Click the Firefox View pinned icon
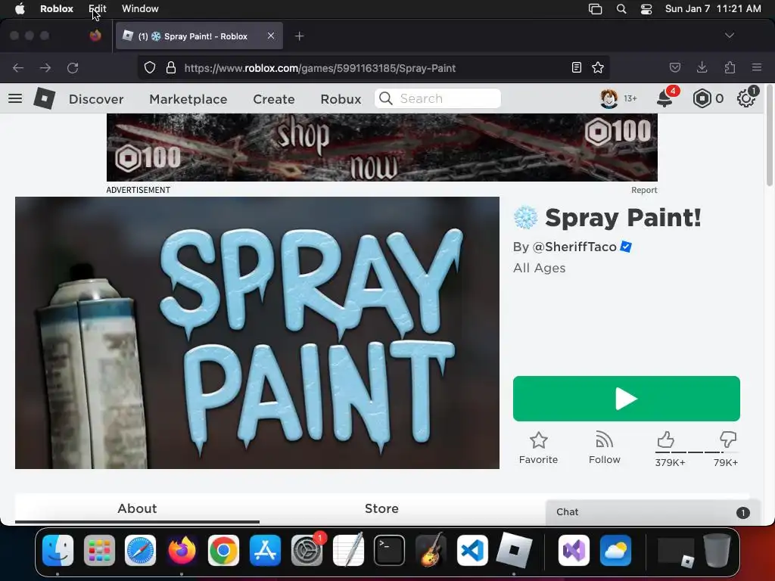The height and width of the screenshot is (581, 775). (95, 36)
